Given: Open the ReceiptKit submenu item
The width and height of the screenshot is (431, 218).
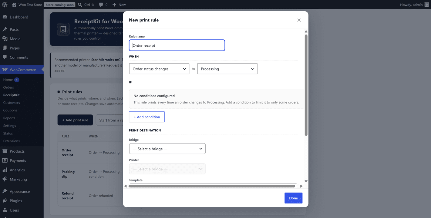Looking at the screenshot, I should click(x=11, y=95).
